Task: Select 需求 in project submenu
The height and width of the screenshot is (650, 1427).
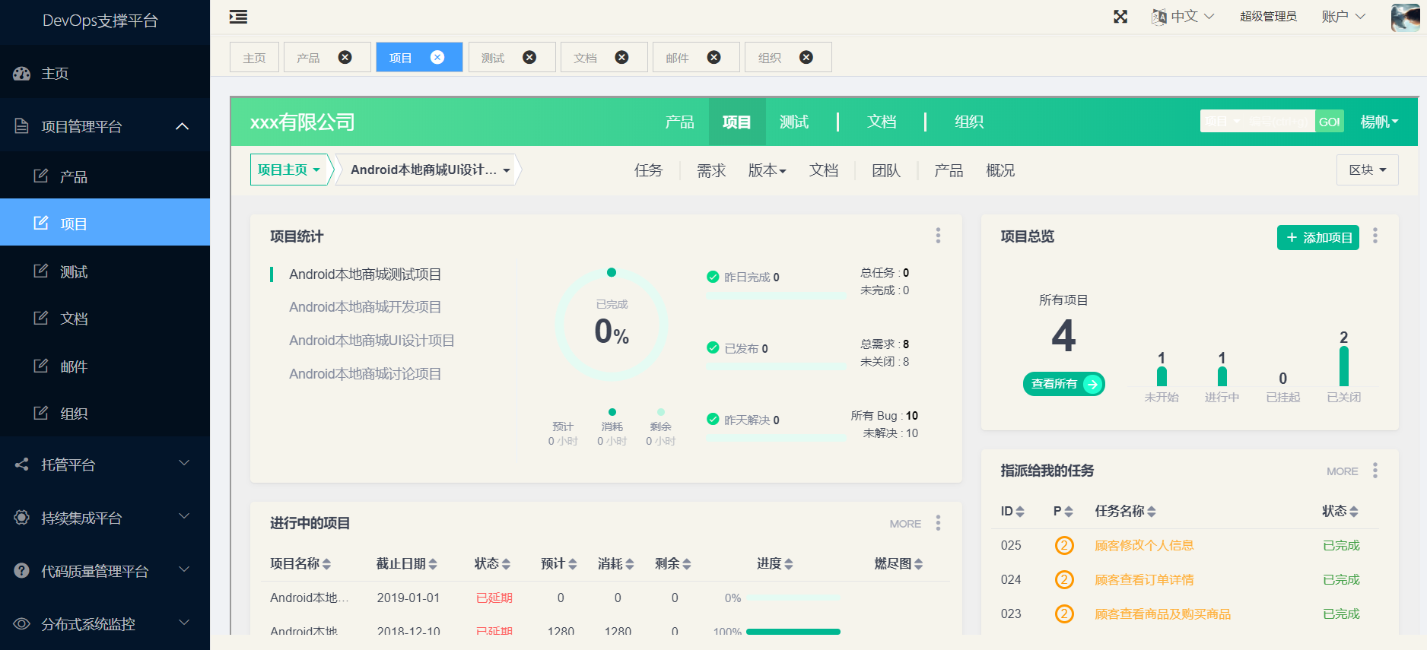Action: 711,171
